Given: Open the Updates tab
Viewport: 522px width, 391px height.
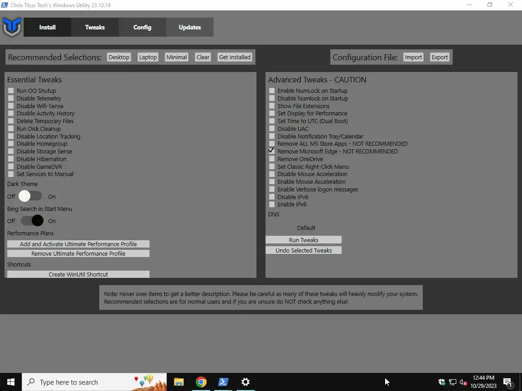Looking at the screenshot, I should (x=190, y=27).
